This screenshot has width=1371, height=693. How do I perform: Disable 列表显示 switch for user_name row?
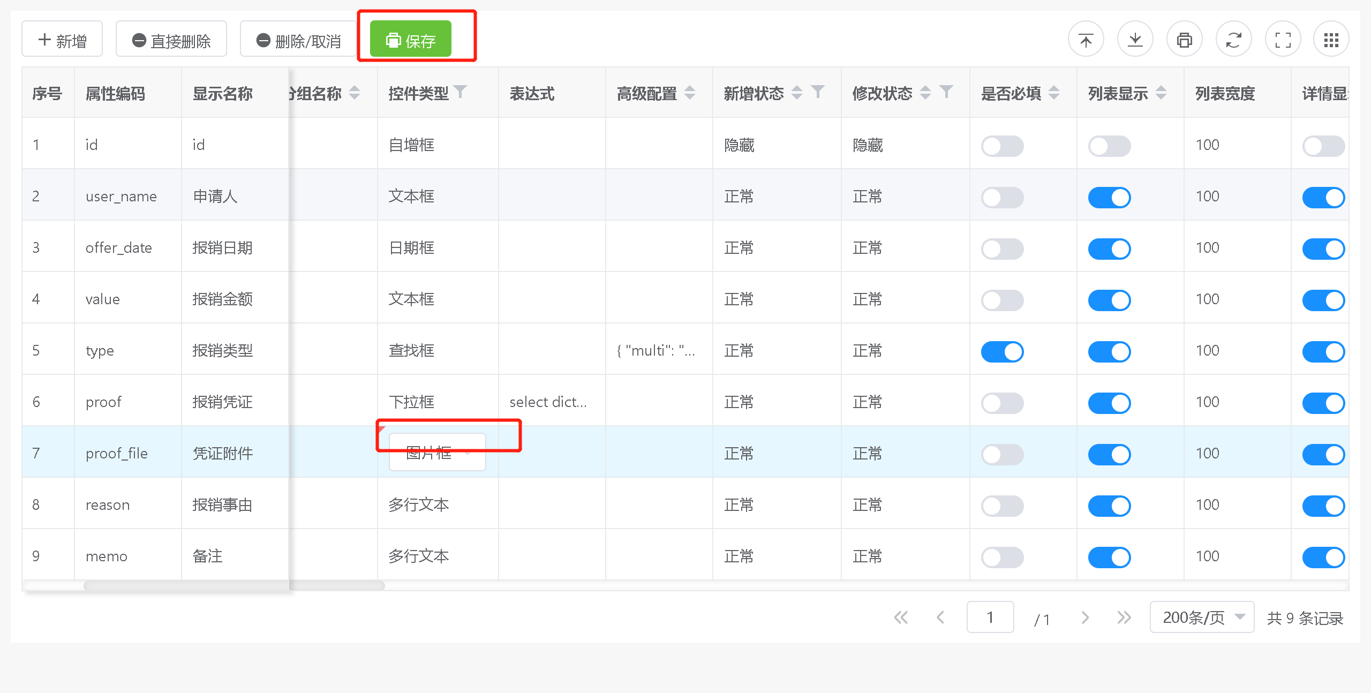1109,197
